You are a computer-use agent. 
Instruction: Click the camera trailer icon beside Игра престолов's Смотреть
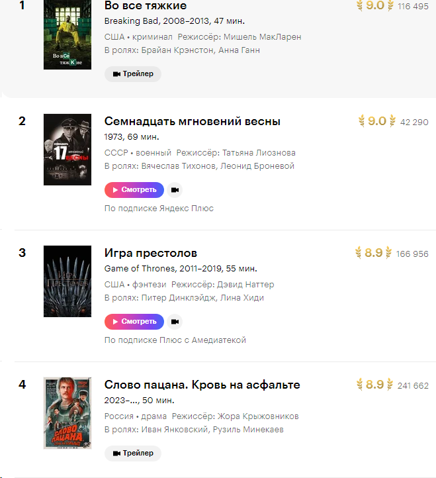[x=175, y=322]
